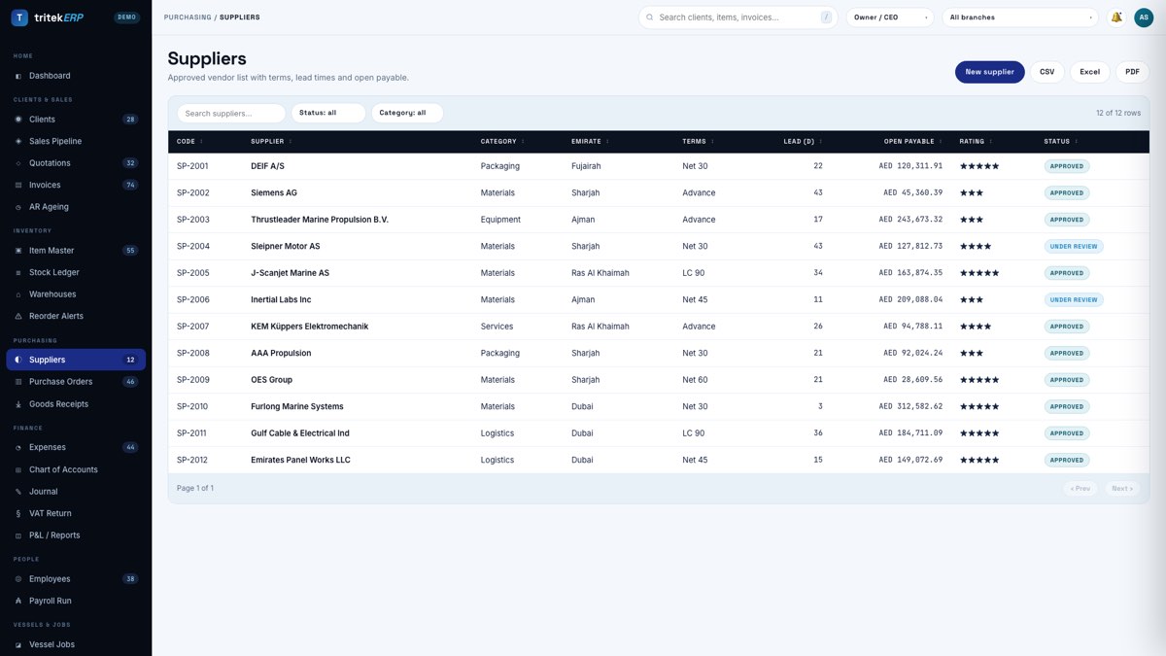Sort table by Open Payable column header
The height and width of the screenshot is (656, 1166).
(912, 142)
